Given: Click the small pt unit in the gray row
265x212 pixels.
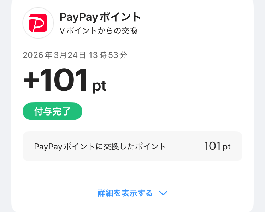Looking at the screenshot, I should tap(226, 147).
